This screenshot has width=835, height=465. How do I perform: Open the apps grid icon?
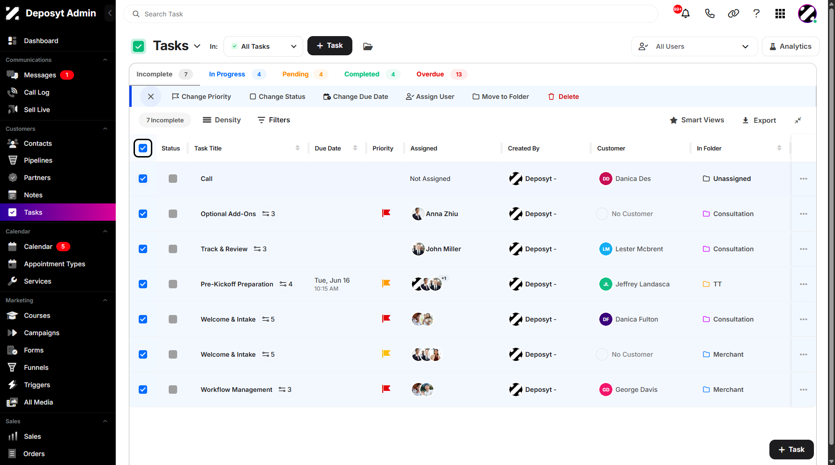tap(780, 14)
